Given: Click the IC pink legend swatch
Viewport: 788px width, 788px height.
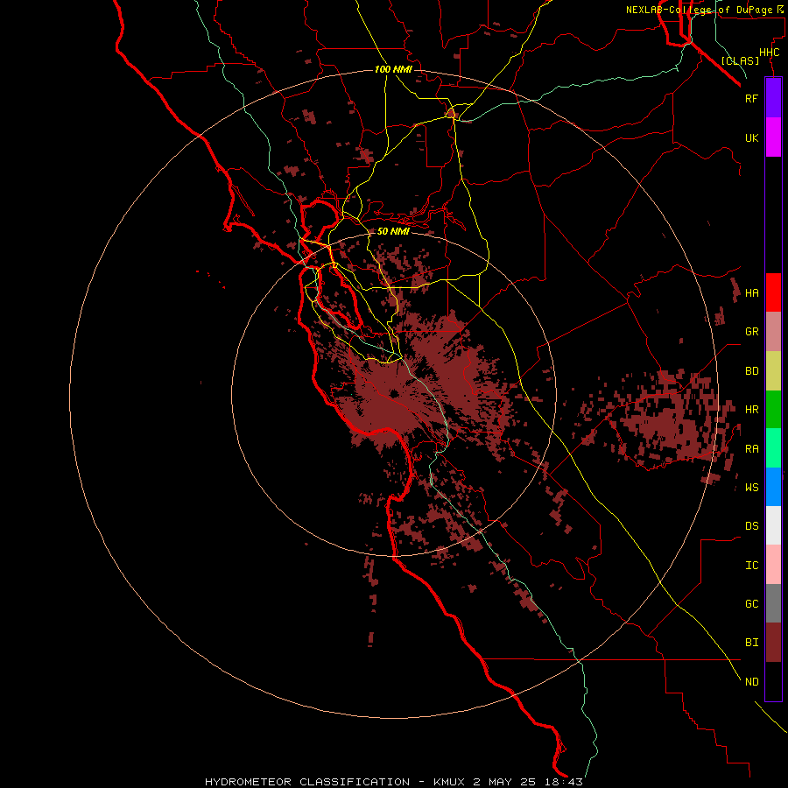Looking at the screenshot, I should (x=773, y=565).
